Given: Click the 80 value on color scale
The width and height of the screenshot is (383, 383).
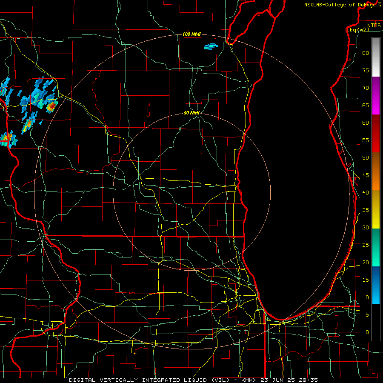Looking at the screenshot, I should click(x=366, y=53).
